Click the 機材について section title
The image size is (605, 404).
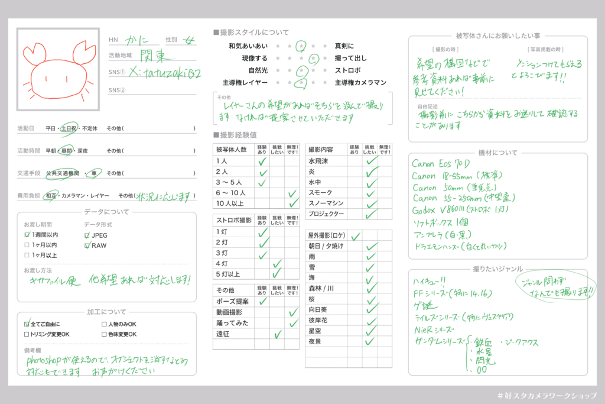[497, 153]
